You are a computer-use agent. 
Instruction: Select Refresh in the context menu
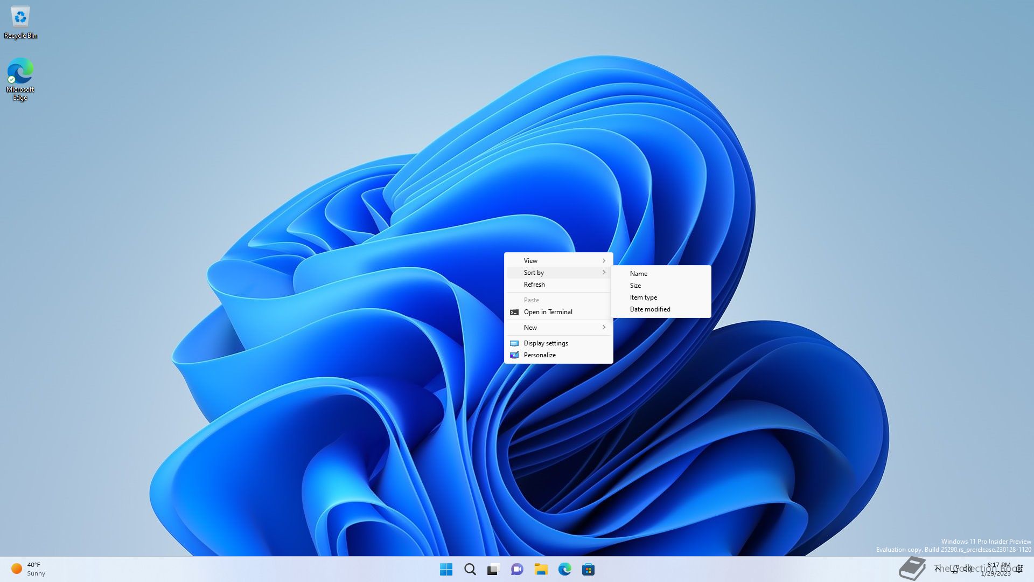pyautogui.click(x=534, y=285)
